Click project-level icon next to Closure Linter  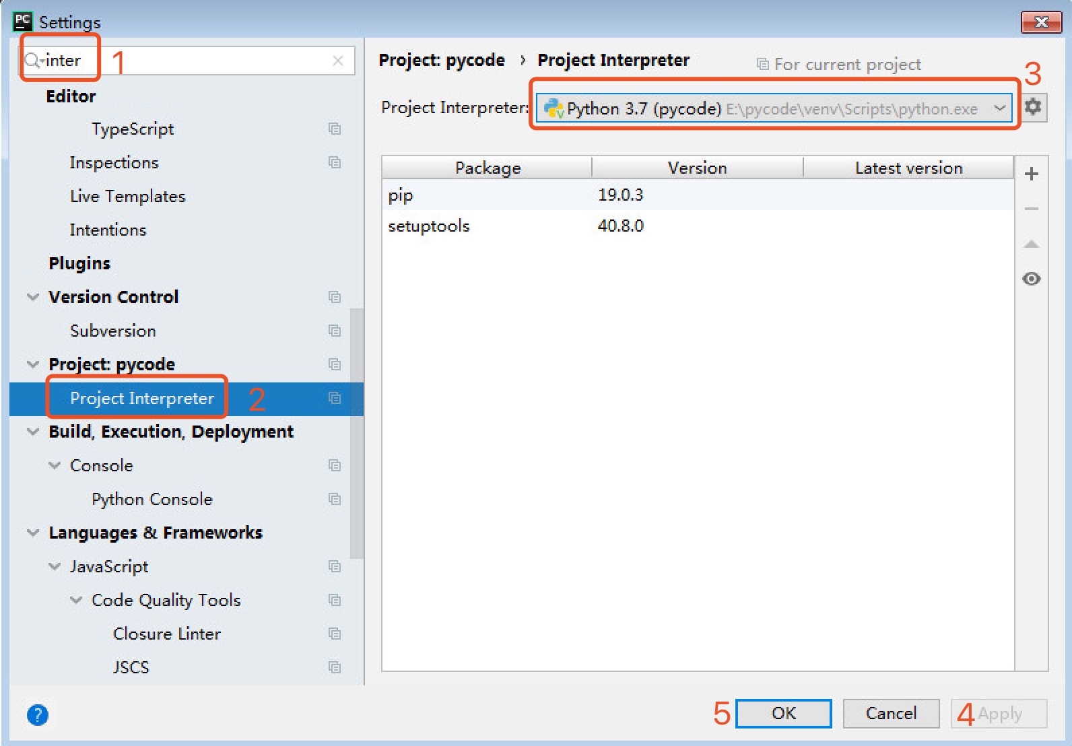pos(335,634)
